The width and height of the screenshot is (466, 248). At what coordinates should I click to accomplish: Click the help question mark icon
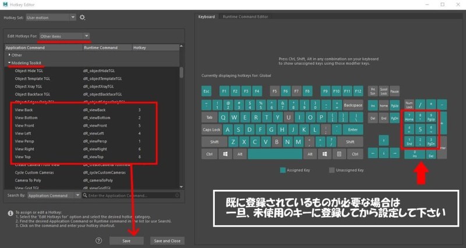(98, 240)
